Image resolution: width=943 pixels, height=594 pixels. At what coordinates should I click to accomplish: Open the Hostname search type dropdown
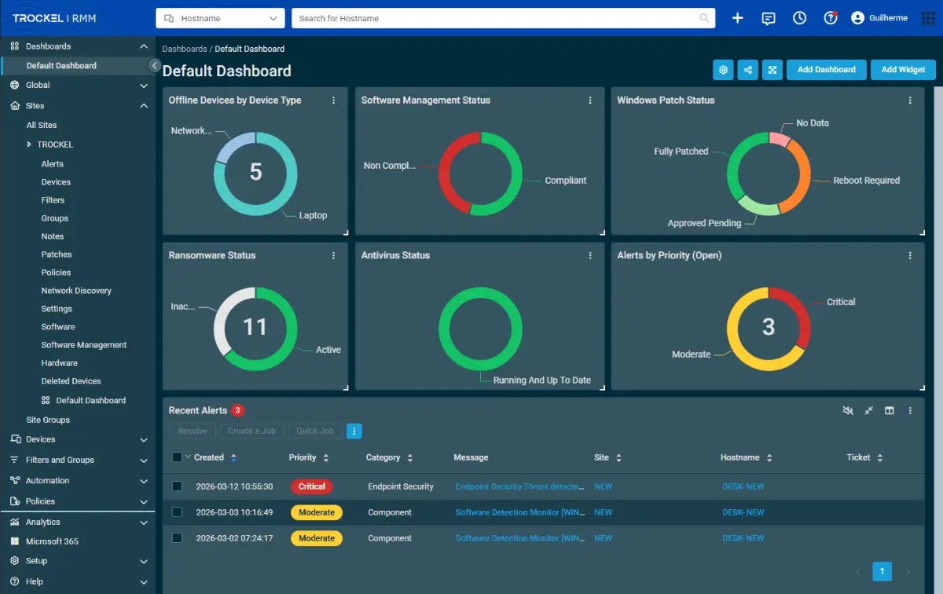coord(220,18)
